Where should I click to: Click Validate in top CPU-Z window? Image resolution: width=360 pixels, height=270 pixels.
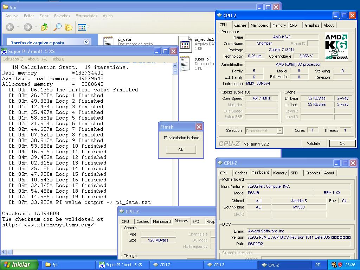click(314, 143)
